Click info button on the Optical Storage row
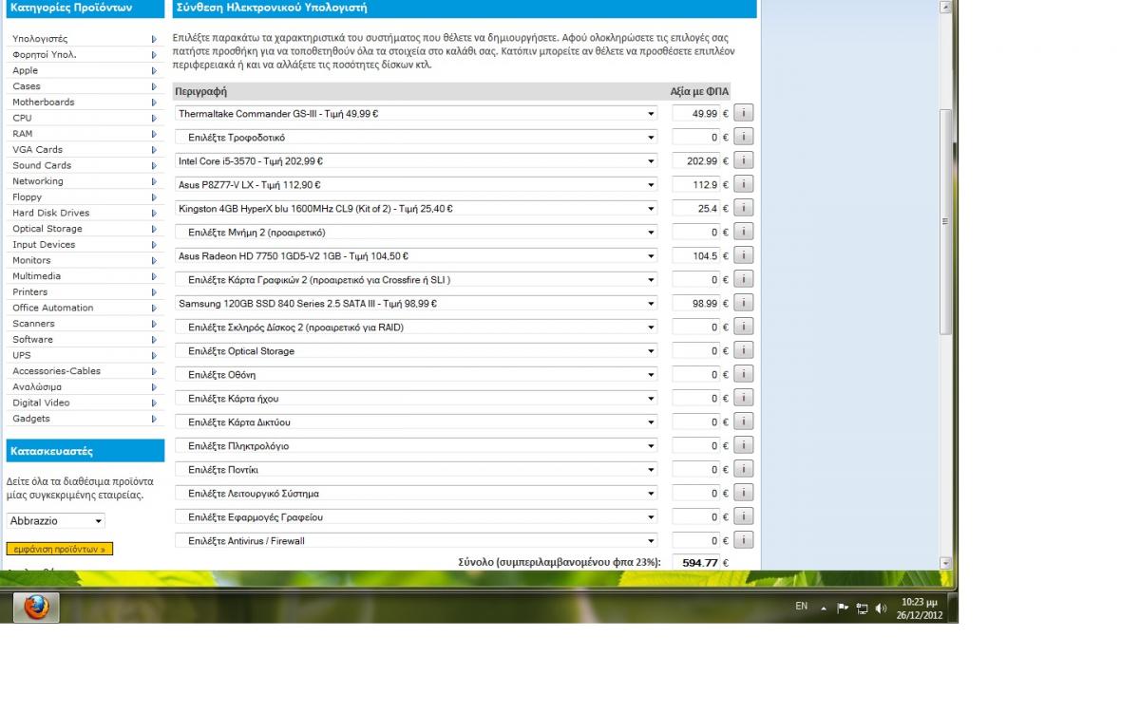The height and width of the screenshot is (712, 1140). tap(744, 350)
